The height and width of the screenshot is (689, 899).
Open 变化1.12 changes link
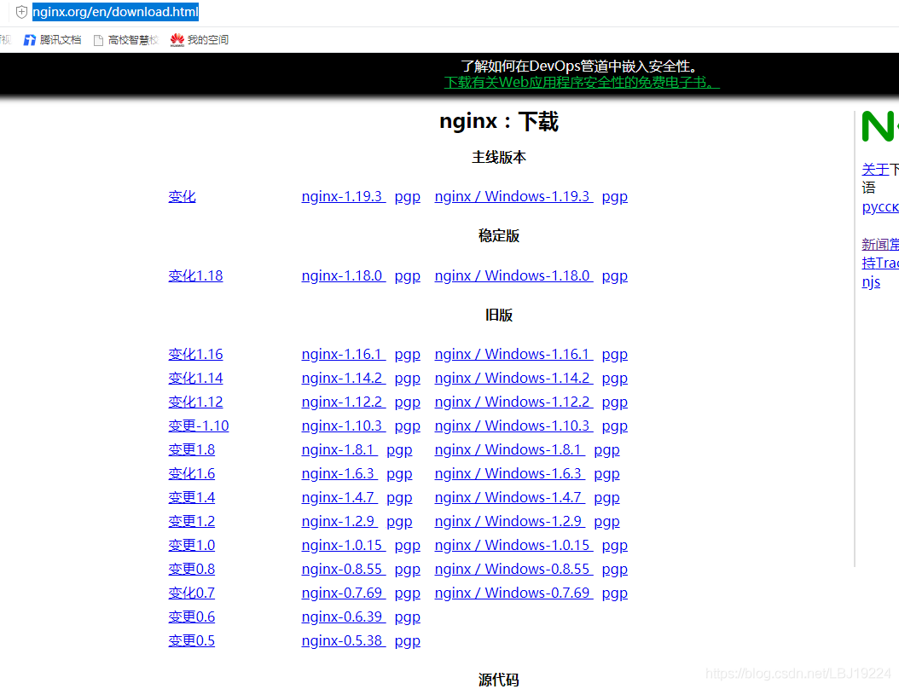(x=195, y=402)
